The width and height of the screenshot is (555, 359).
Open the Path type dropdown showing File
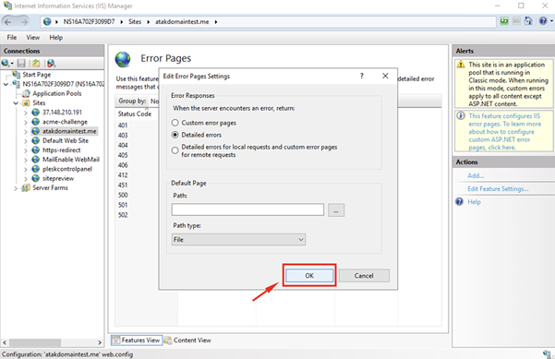tap(238, 239)
